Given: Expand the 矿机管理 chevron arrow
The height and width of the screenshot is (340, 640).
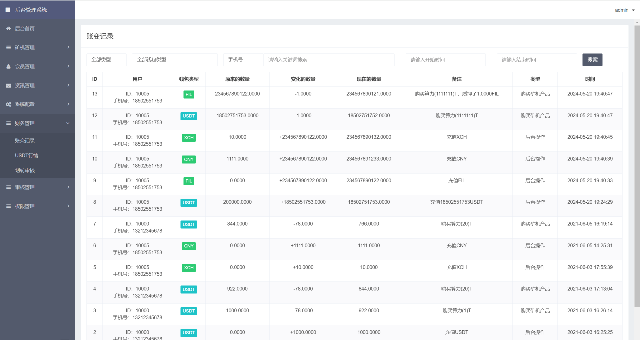Looking at the screenshot, I should pos(68,47).
